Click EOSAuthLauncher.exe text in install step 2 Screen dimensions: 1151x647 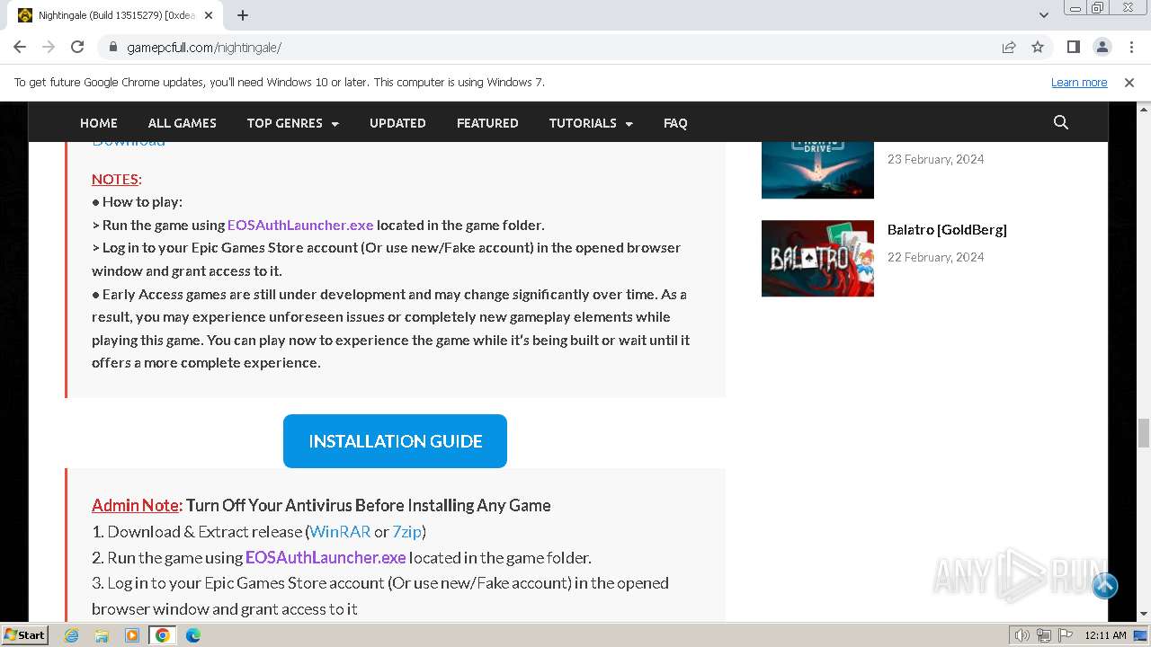[x=326, y=557]
